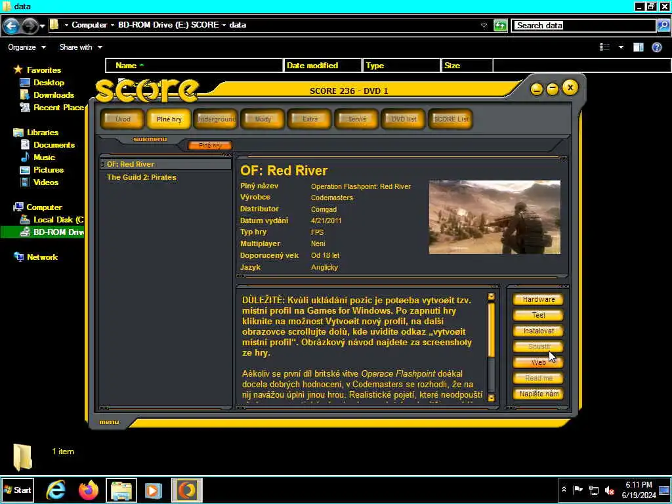Switch to the Plné hry tab
Image resolution: width=672 pixels, height=504 pixels.
pyautogui.click(x=169, y=119)
